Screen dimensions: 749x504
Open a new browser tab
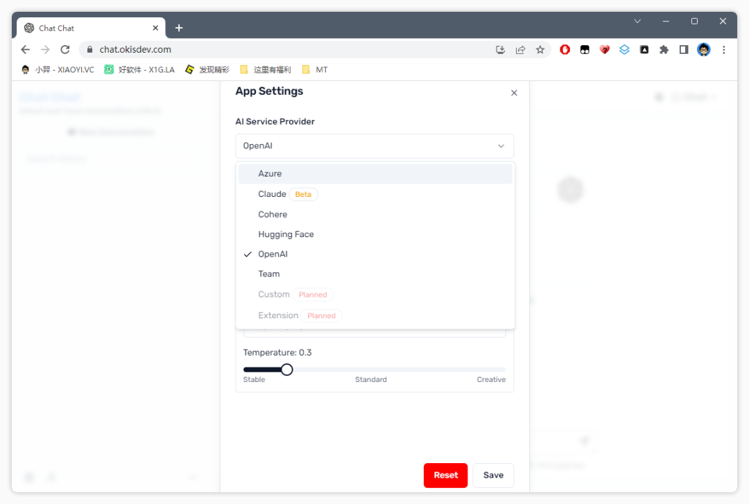point(179,28)
